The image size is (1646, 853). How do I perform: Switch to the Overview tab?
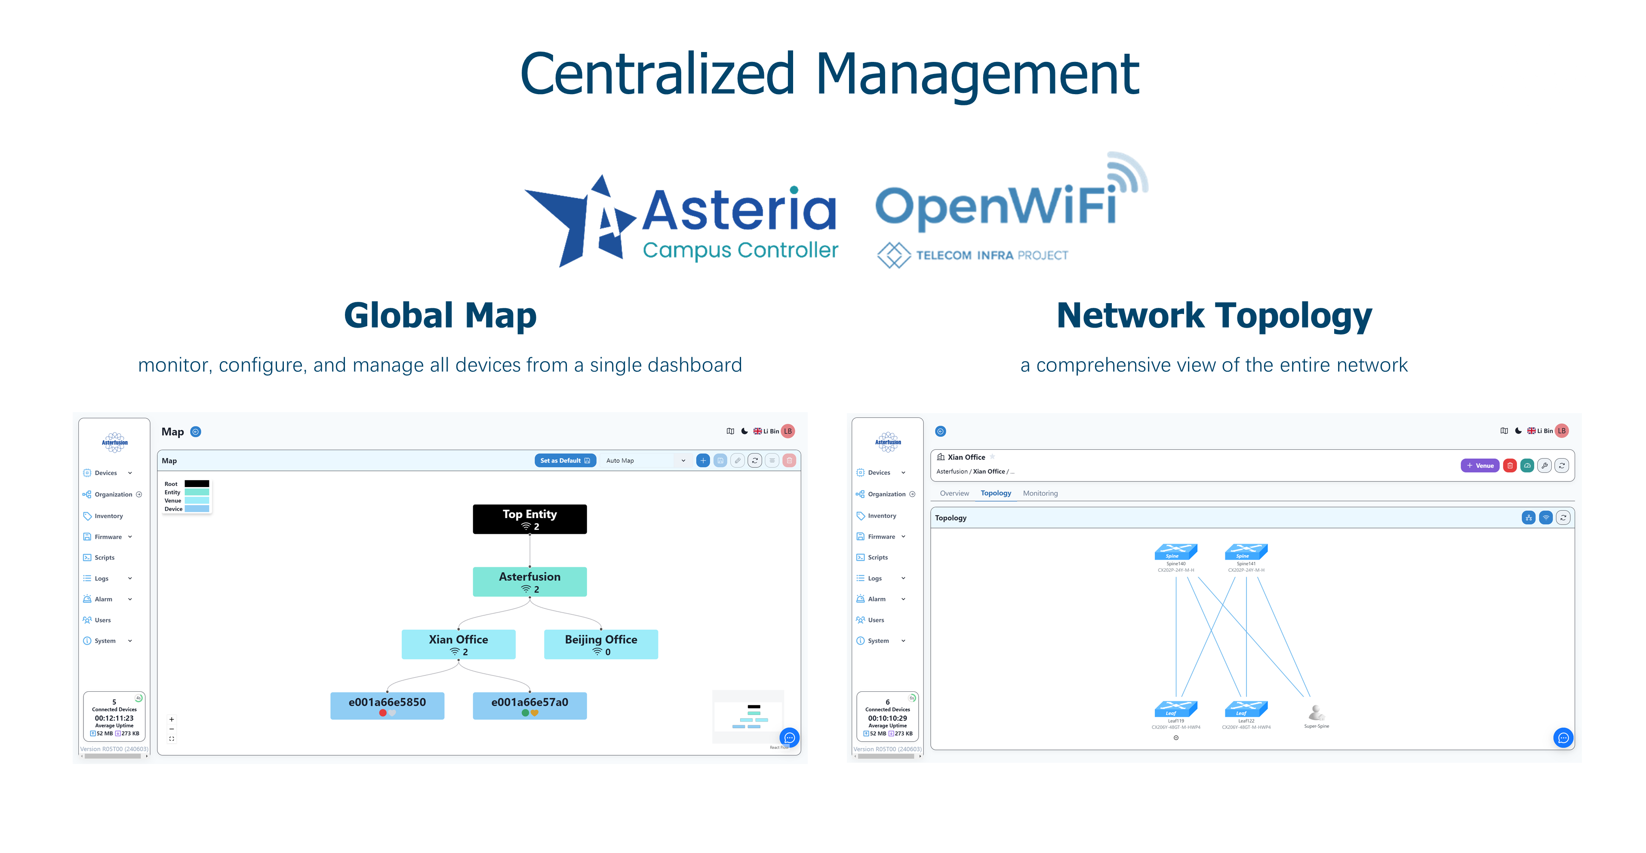(954, 493)
